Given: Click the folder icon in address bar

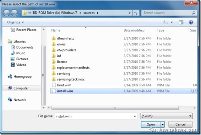Looking at the screenshot, I should tap(25, 13).
